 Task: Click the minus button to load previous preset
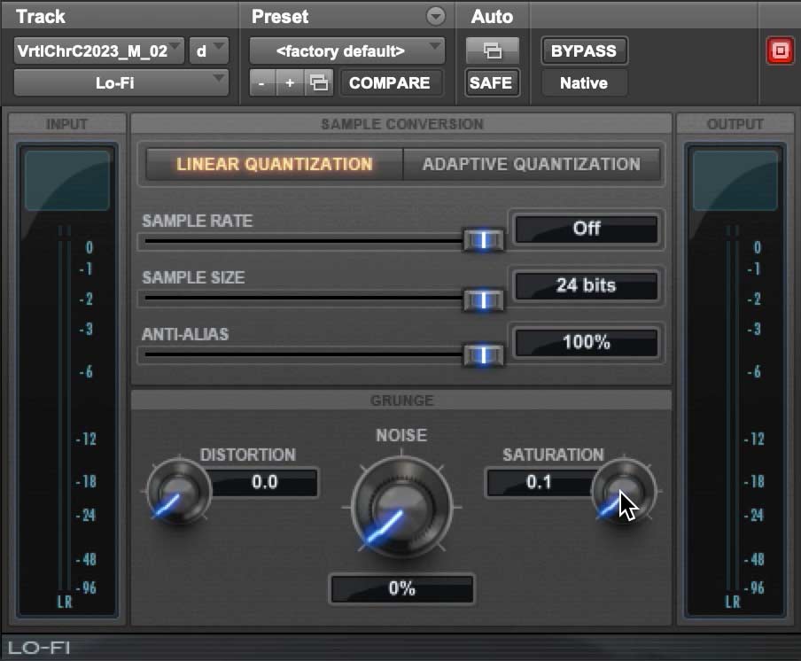pos(261,82)
